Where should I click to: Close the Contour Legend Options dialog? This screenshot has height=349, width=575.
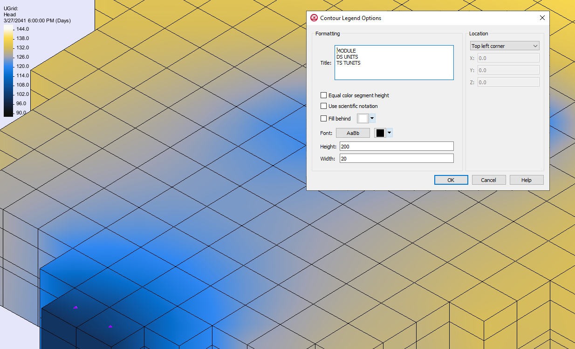point(542,18)
